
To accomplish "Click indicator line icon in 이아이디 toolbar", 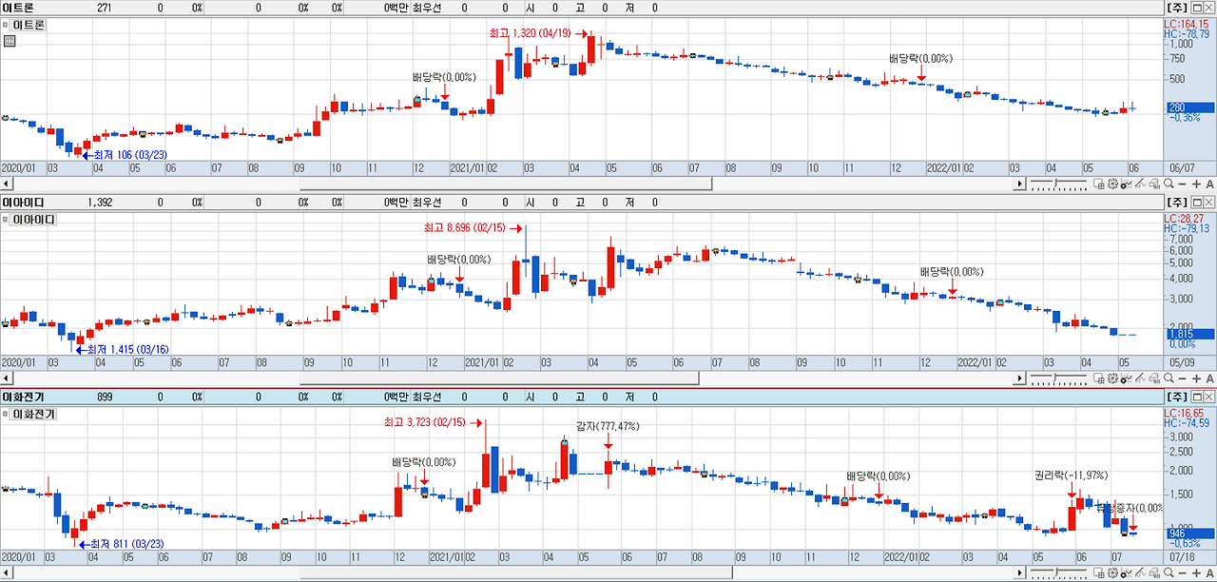I will [x=1127, y=378].
